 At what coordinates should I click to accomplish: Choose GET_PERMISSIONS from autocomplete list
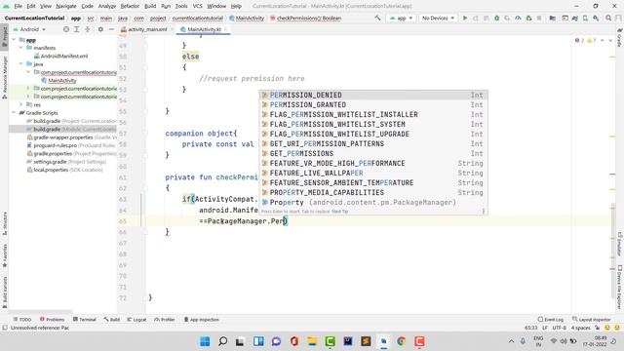373,153
